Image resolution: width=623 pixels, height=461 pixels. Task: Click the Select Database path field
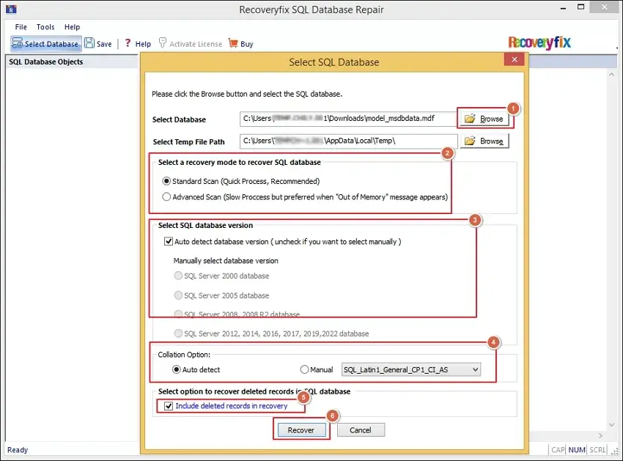[348, 119]
